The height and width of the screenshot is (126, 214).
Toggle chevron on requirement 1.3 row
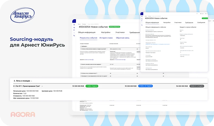pos(98,73)
